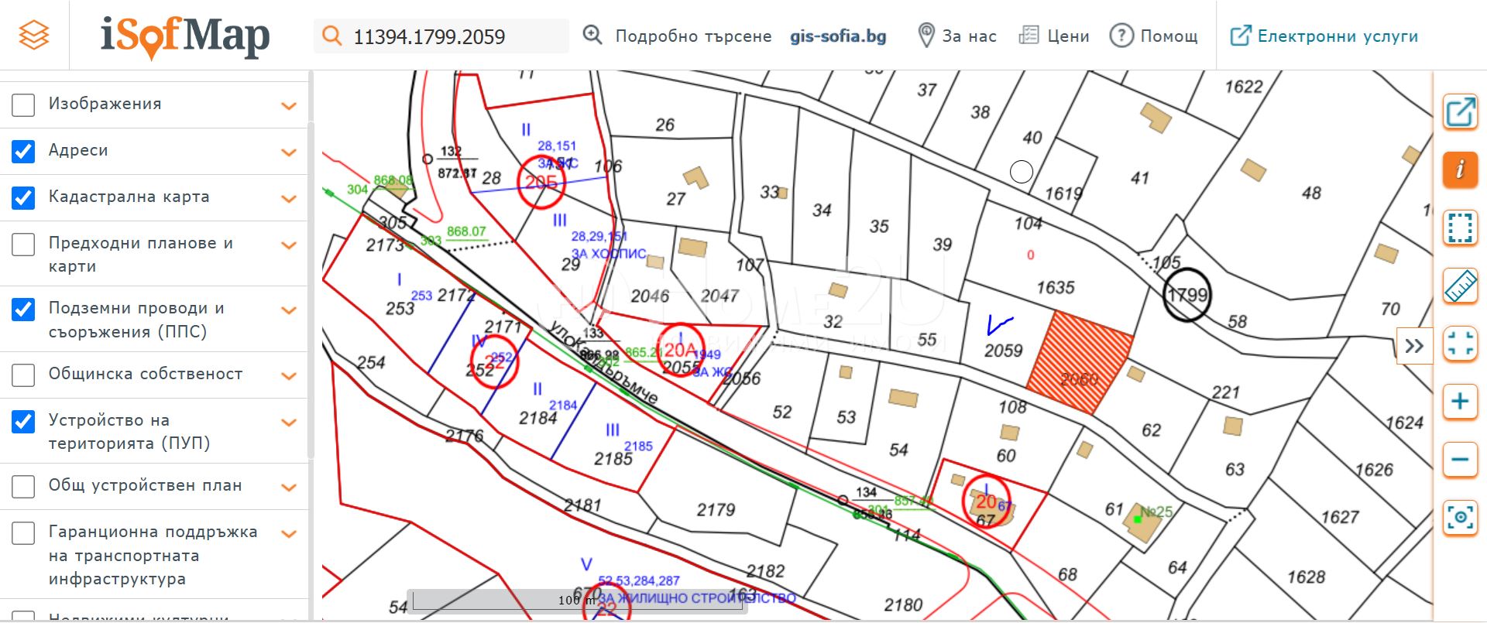Click the red hatched parcel 2060
The height and width of the screenshot is (623, 1487).
pyautogui.click(x=1079, y=362)
